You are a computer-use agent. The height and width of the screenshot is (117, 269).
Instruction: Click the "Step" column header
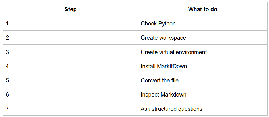[71, 9]
